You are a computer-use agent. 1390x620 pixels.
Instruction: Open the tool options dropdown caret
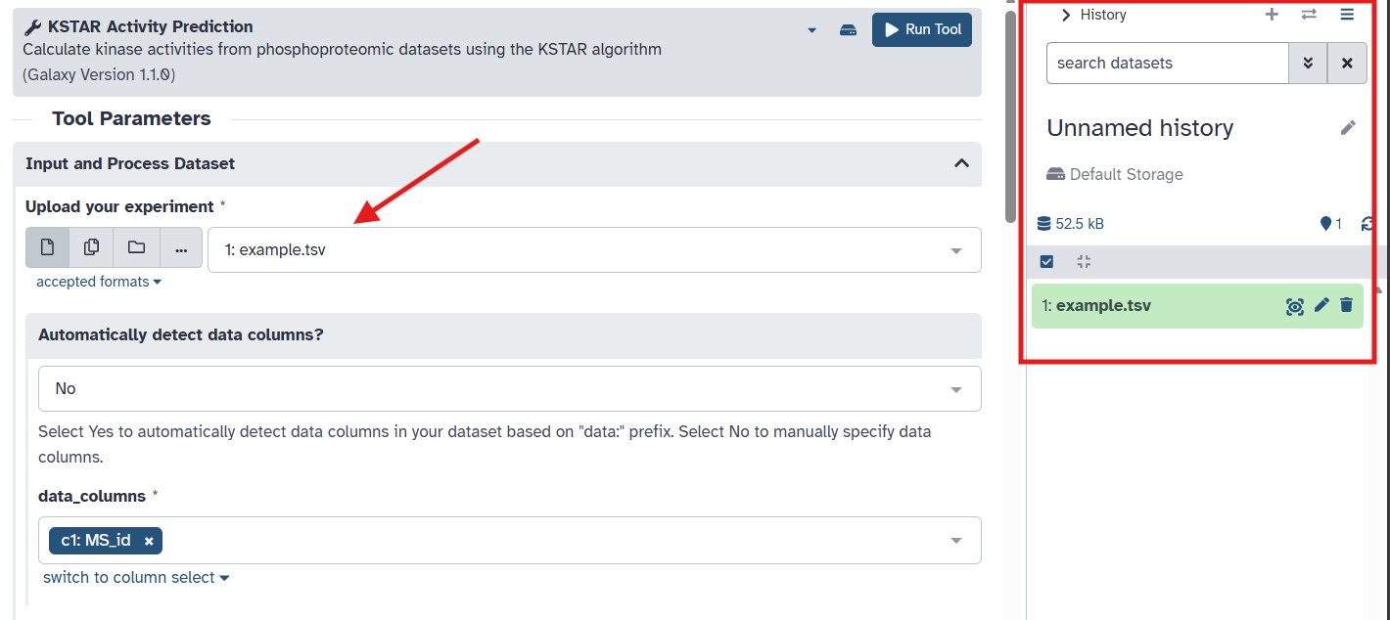coord(811,30)
